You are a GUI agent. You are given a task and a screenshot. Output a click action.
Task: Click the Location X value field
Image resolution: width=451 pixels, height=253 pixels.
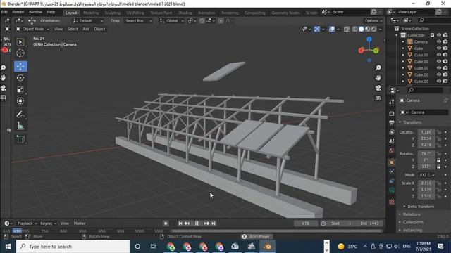[x=426, y=132]
